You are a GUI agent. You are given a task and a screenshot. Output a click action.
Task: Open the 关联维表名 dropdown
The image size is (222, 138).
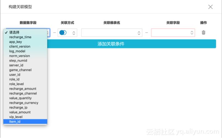(x=112, y=33)
